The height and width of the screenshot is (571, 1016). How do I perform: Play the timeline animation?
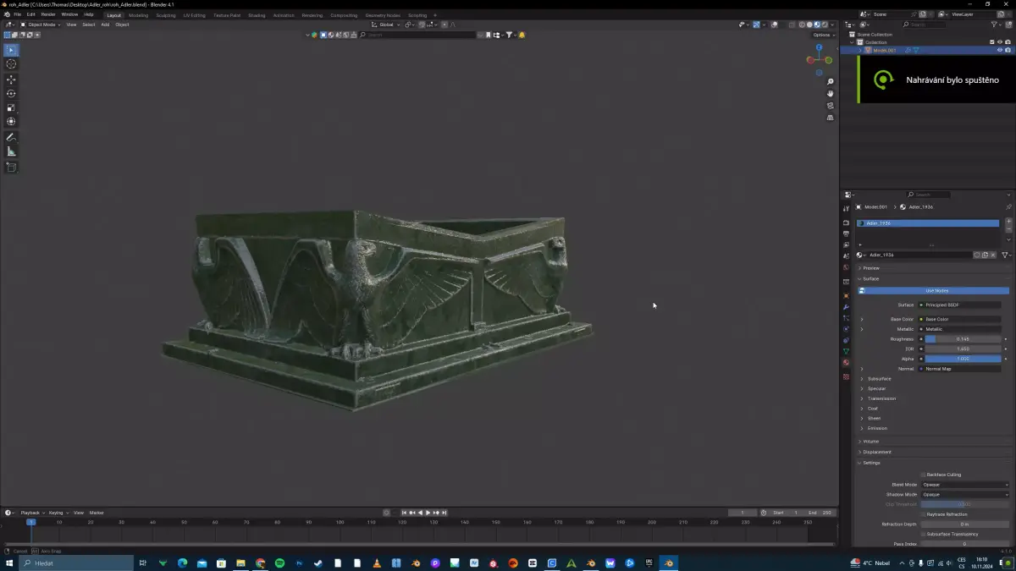(428, 513)
